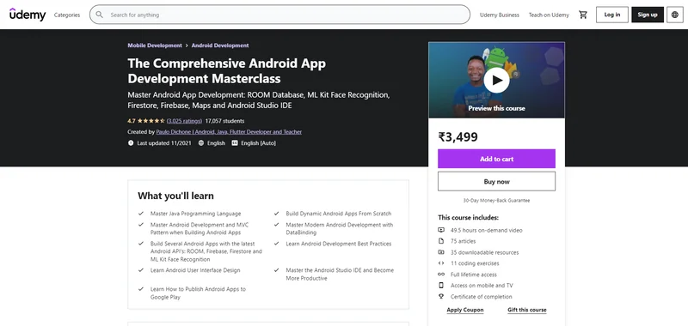
Task: Click the Apply Coupon link
Action: click(465, 310)
